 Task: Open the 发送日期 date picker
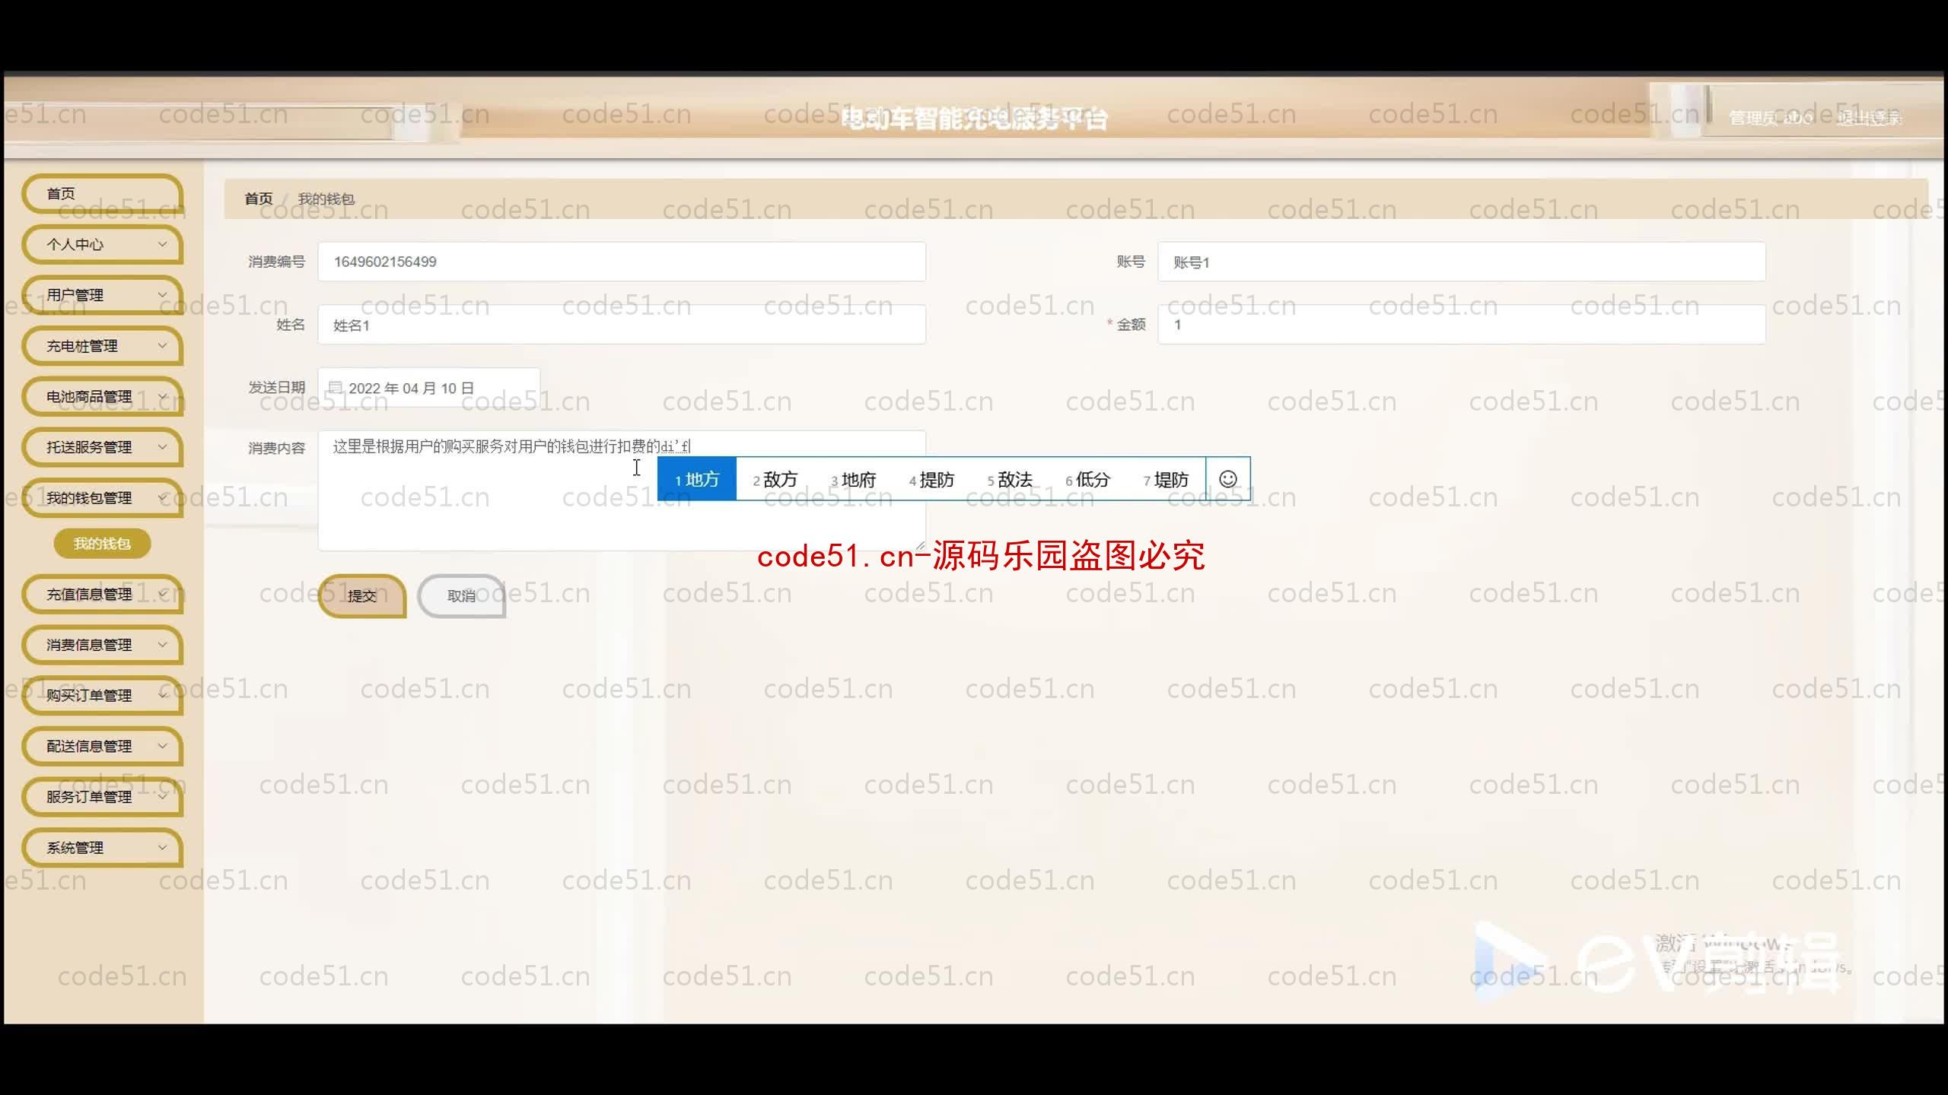pyautogui.click(x=429, y=388)
